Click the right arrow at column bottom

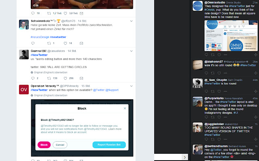[185, 157]
